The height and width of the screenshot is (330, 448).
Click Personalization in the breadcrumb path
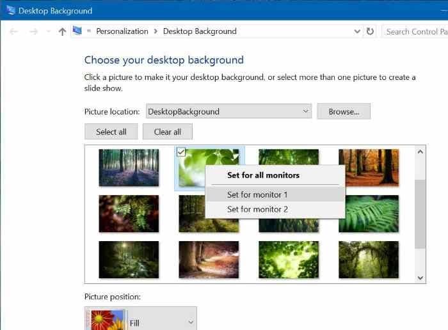tap(123, 31)
